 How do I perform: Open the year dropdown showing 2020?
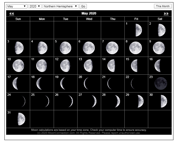click(x=35, y=6)
